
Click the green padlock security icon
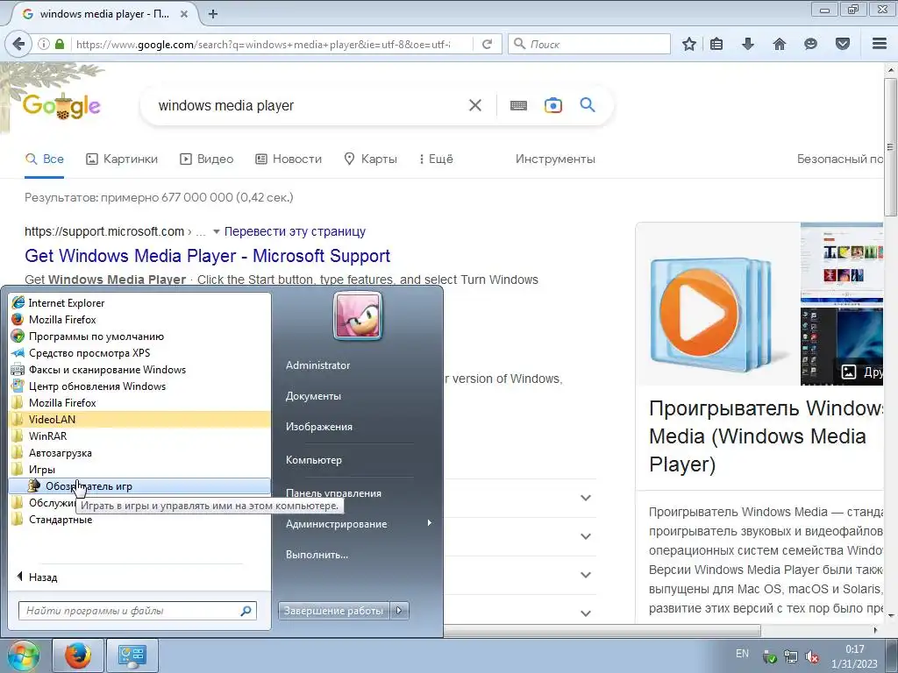coord(60,44)
